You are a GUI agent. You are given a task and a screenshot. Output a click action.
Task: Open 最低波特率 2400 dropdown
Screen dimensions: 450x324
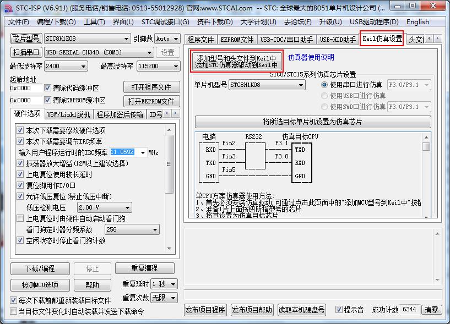point(66,66)
